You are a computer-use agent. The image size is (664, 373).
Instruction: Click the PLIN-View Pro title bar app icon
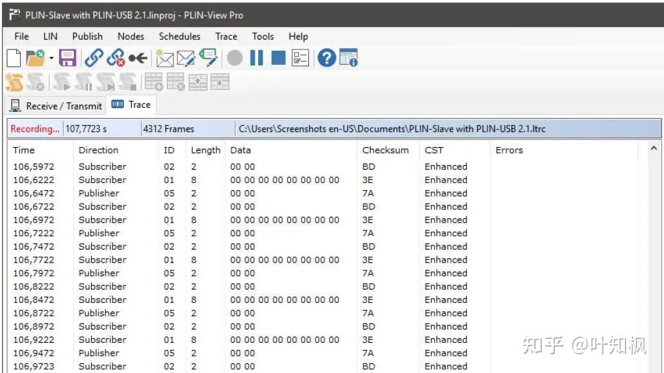coord(14,15)
